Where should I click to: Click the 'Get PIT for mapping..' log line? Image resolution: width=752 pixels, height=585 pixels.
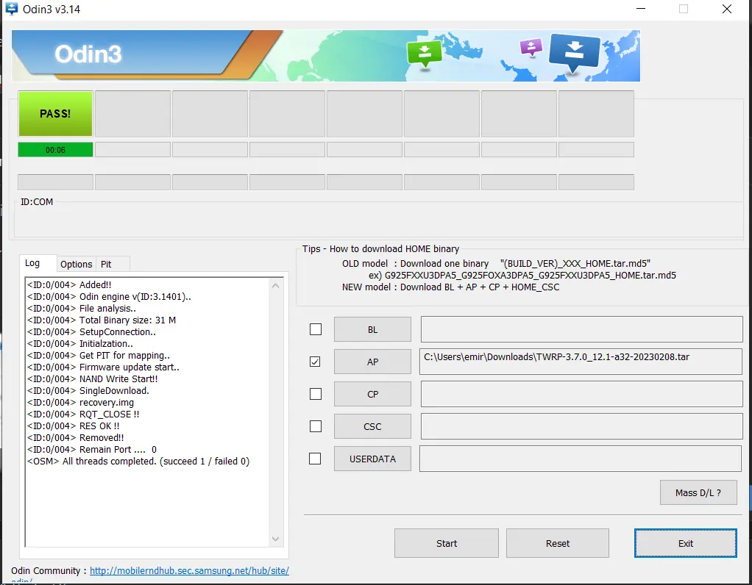coord(99,356)
